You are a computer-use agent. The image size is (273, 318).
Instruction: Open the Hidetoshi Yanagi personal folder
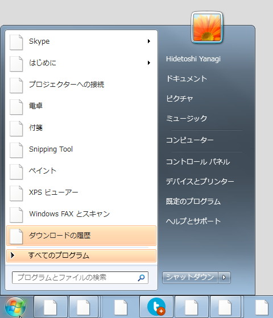pyautogui.click(x=193, y=59)
